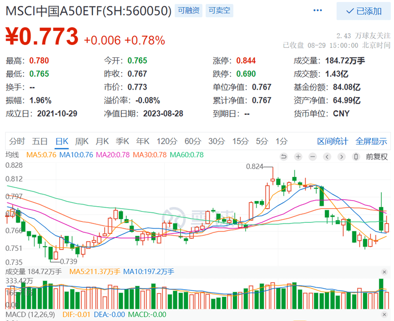Switch to the 60分 interval tab
394x321 pixels.
click(x=192, y=141)
